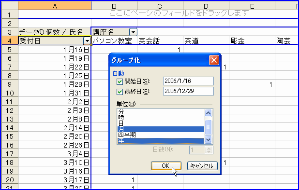Close the グループ化 dialog

pyautogui.click(x=214, y=60)
